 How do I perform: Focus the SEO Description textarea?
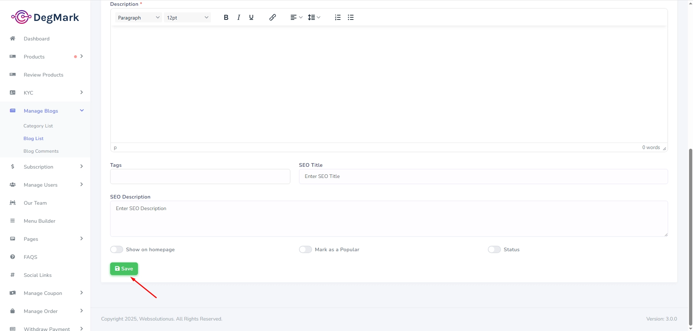tap(389, 219)
